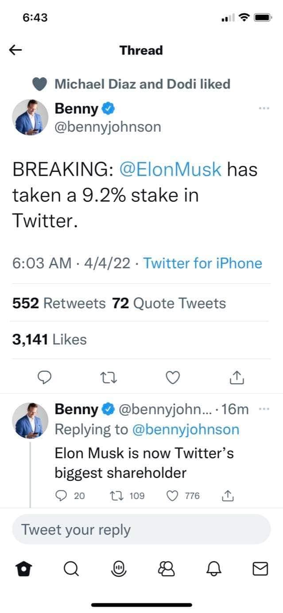Reply to the main BREAKING tweet

coord(44,377)
